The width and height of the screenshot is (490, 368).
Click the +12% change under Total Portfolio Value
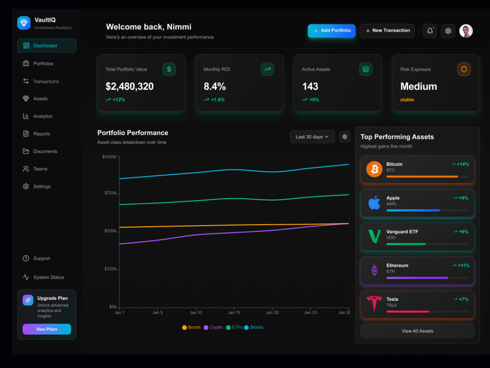[x=115, y=100]
